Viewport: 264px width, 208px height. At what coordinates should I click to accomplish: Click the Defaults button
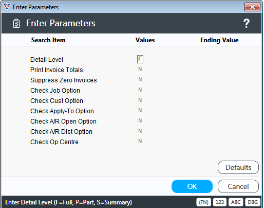(x=238, y=167)
